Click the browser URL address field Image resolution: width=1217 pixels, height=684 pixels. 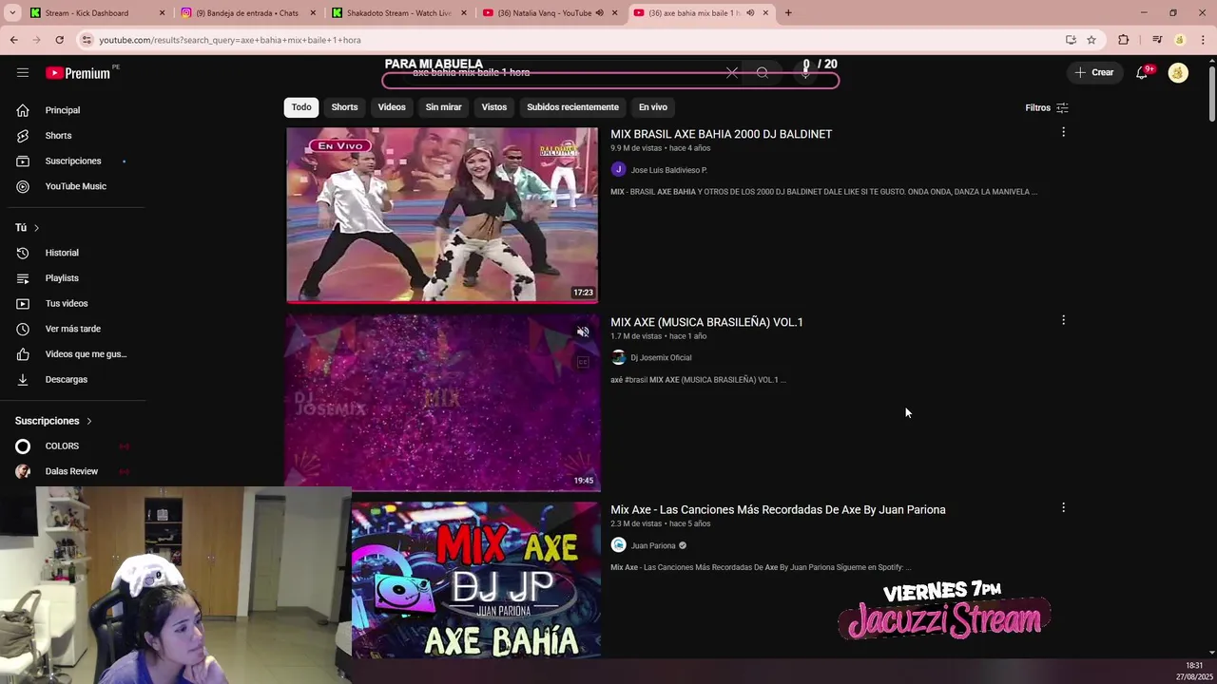click(x=570, y=40)
